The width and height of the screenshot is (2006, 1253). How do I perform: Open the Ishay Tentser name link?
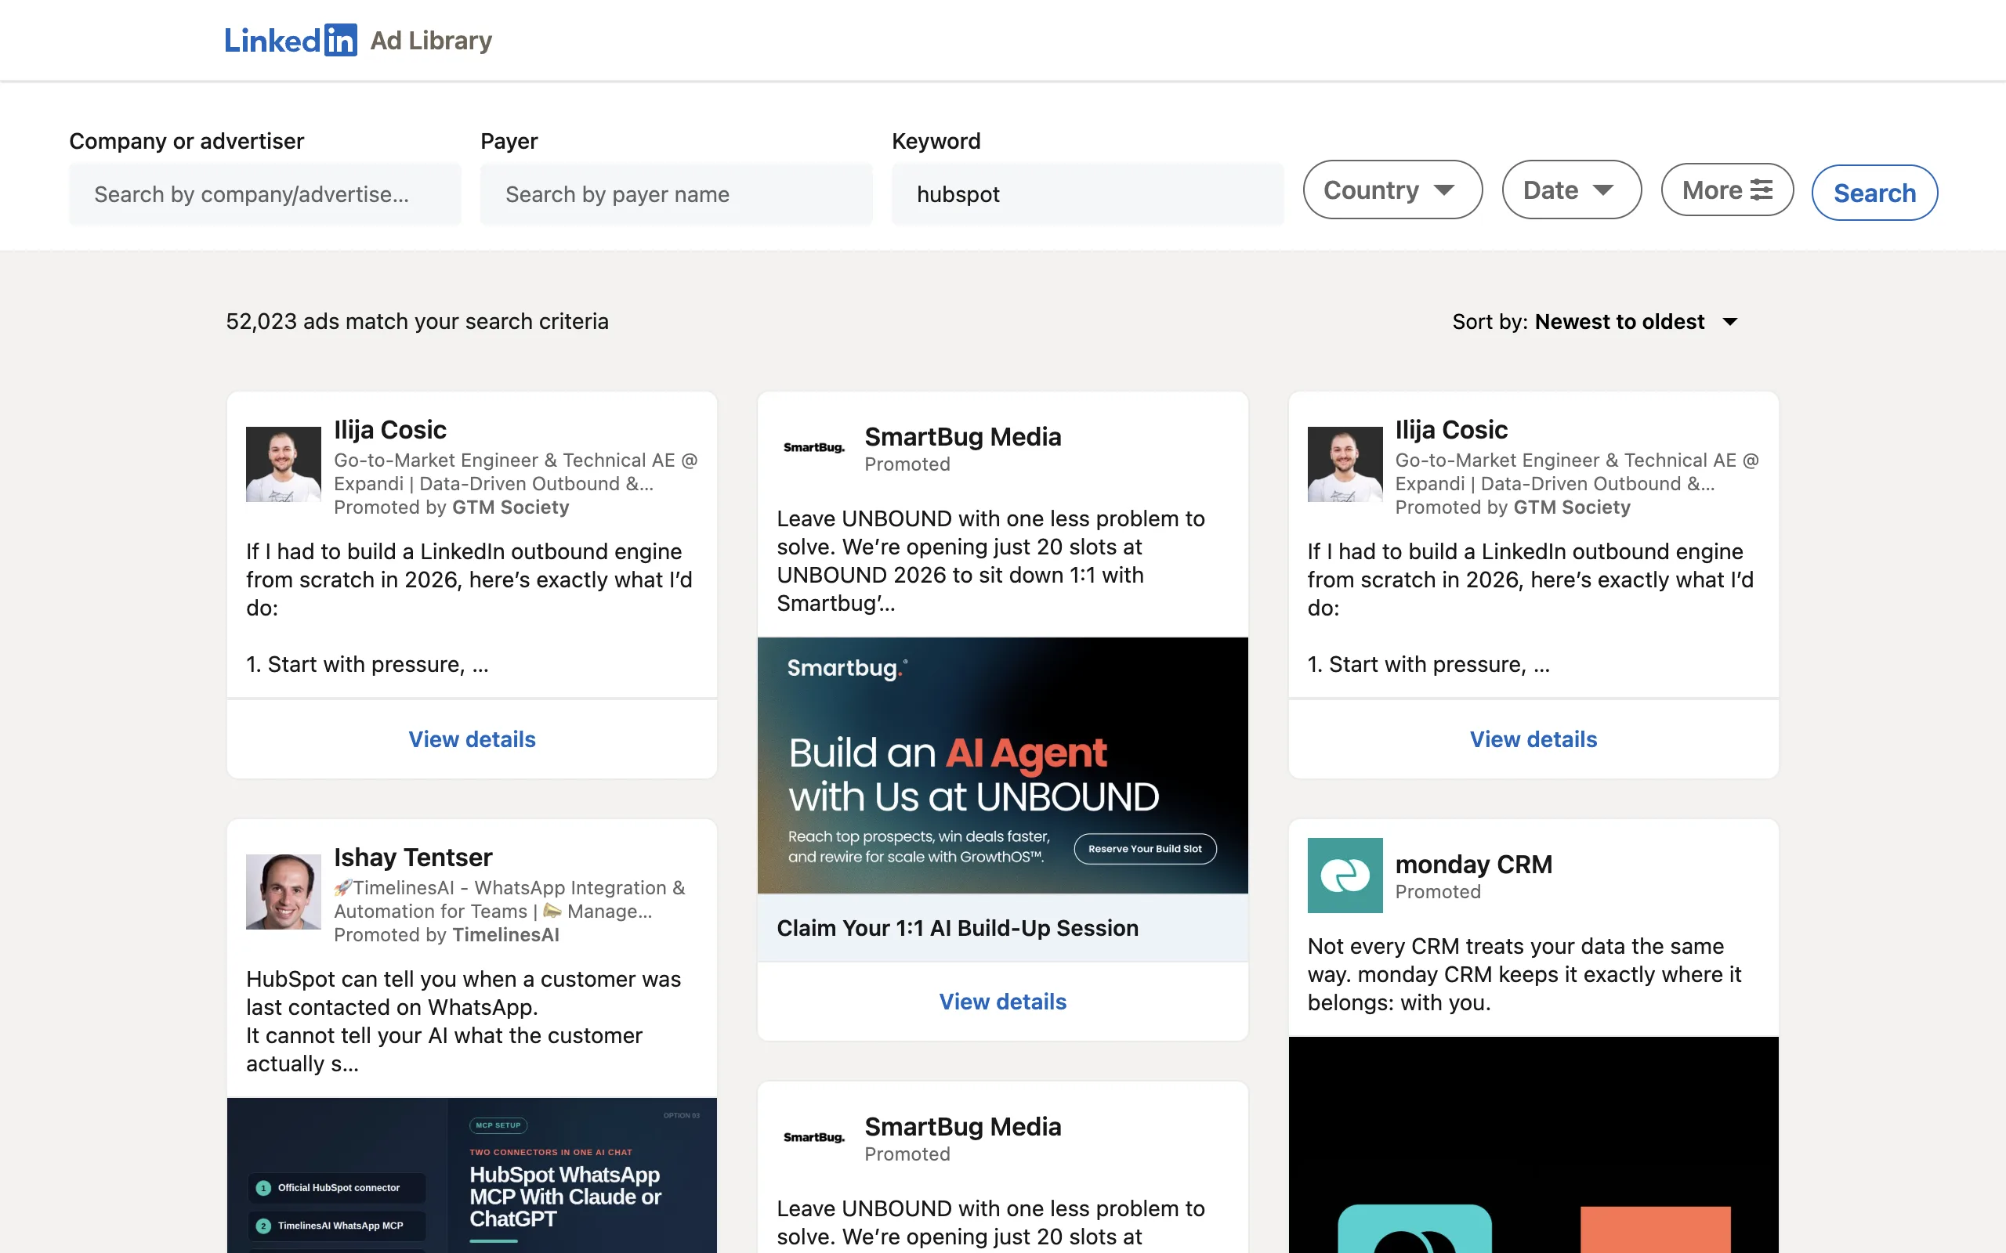coord(413,857)
